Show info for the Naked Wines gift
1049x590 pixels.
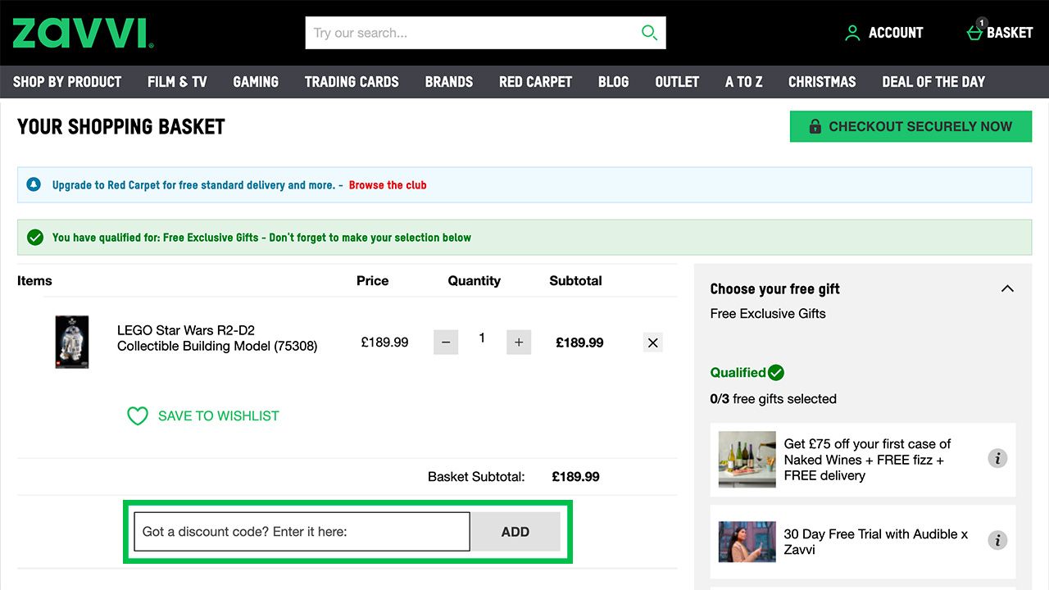(997, 459)
